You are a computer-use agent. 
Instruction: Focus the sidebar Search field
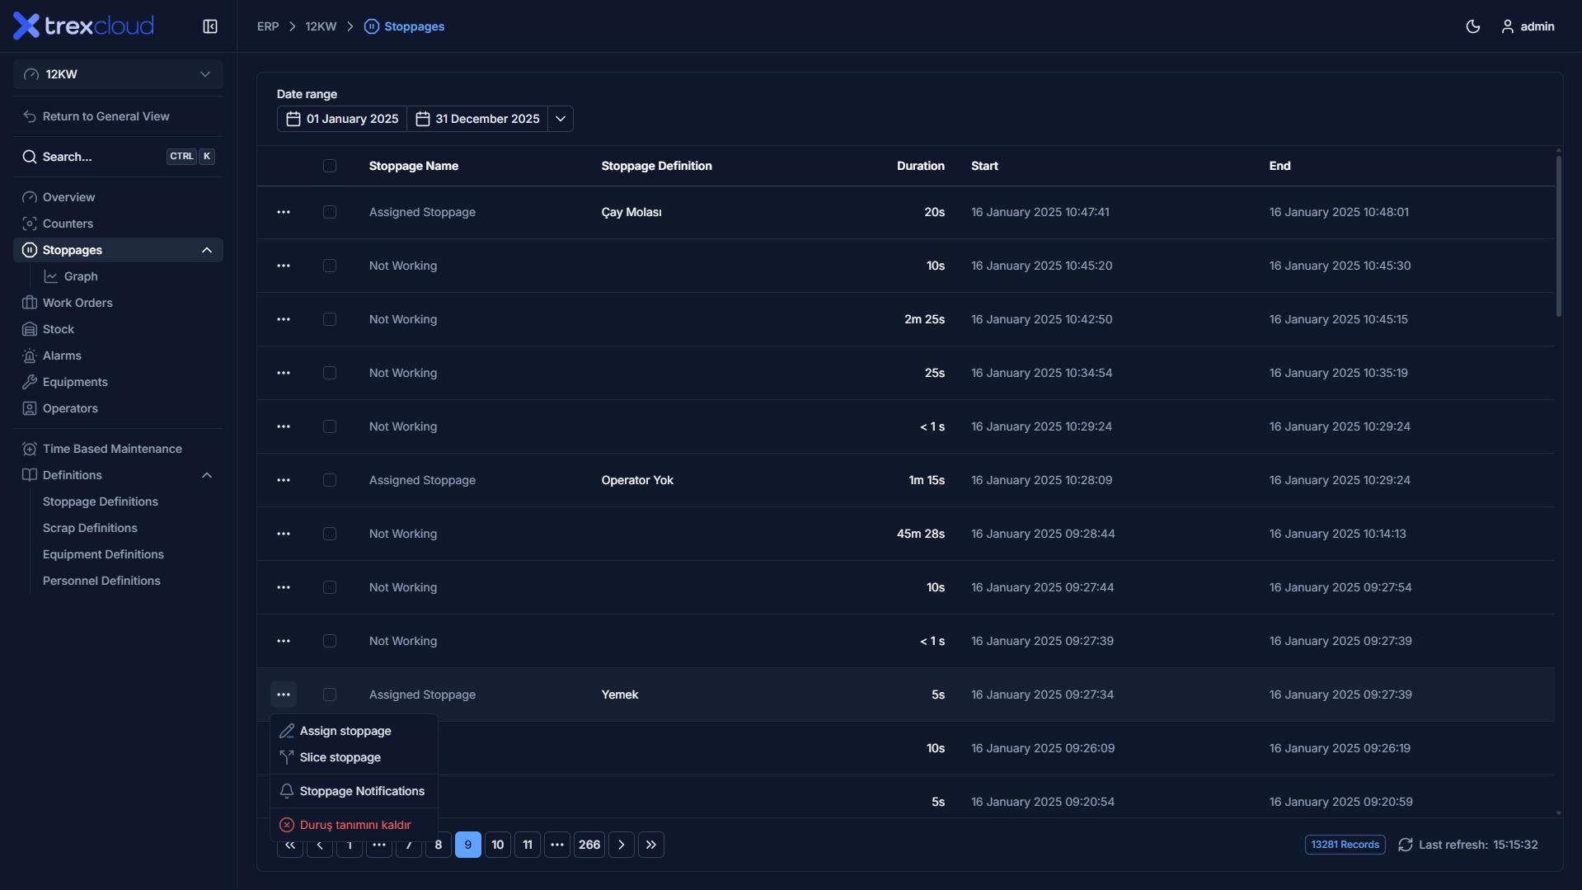click(118, 157)
